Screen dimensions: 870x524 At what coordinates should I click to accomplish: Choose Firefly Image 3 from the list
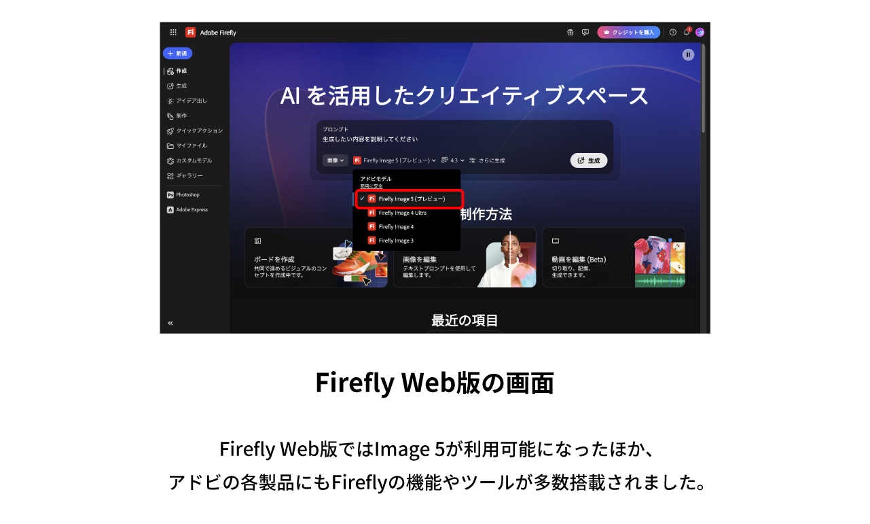[x=396, y=241]
